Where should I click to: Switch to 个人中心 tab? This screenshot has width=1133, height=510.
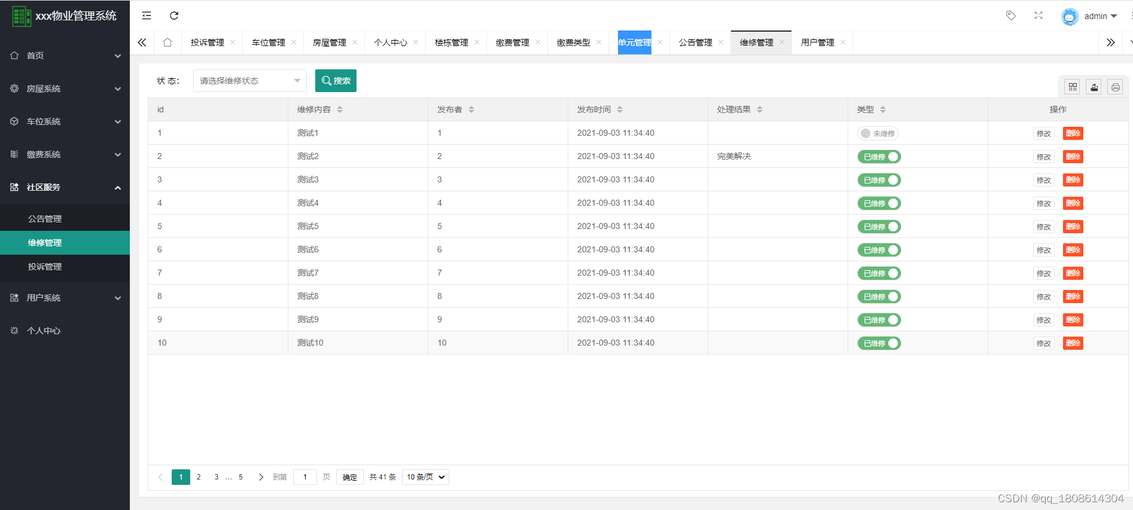click(391, 42)
